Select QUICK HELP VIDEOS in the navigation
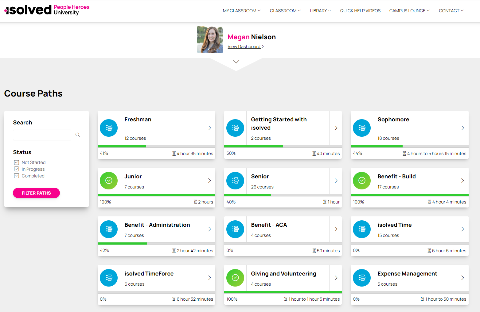This screenshot has width=480, height=312. (360, 10)
